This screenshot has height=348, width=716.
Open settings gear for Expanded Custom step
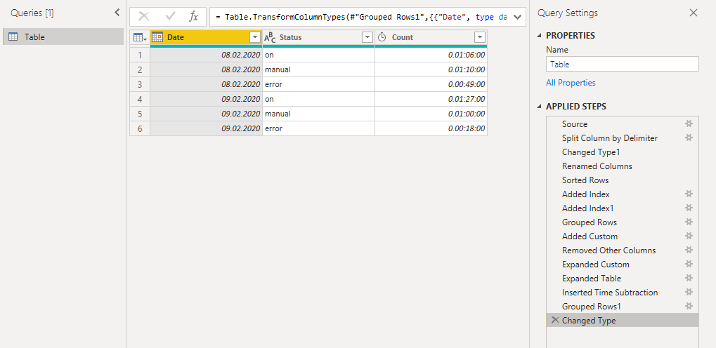coord(689,264)
